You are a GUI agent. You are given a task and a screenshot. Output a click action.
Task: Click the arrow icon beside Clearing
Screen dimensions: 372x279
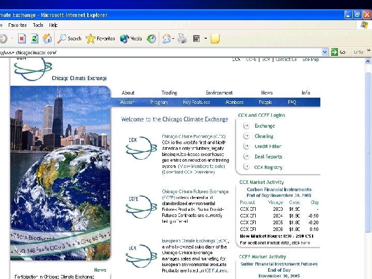coord(246,136)
